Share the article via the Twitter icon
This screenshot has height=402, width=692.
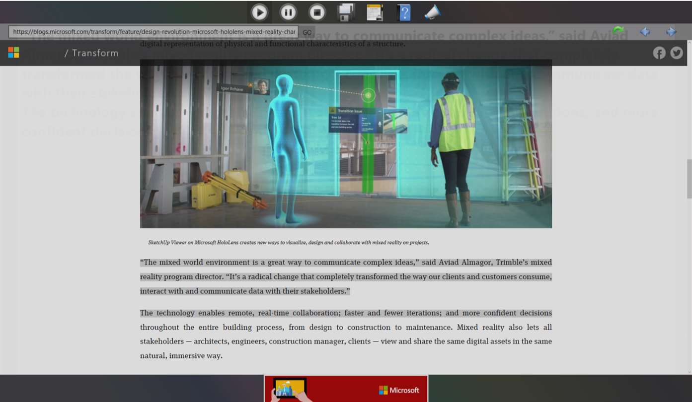pyautogui.click(x=677, y=53)
